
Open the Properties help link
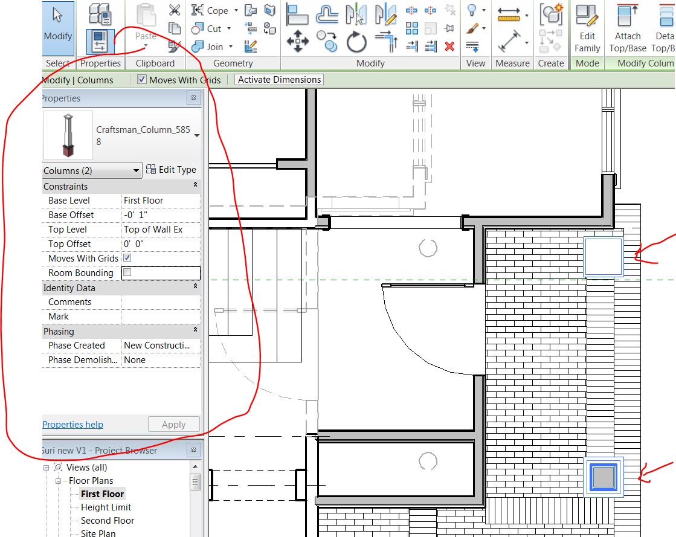coord(72,425)
